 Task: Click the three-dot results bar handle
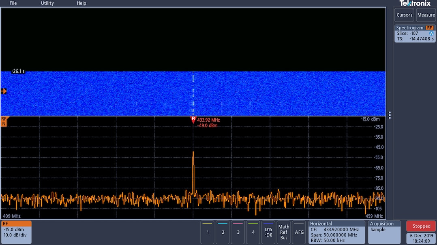point(390,115)
